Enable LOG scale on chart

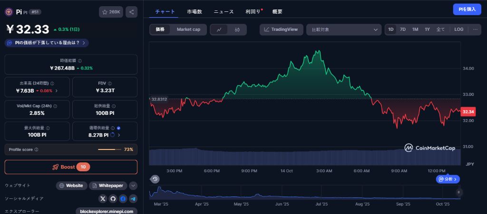(458, 29)
